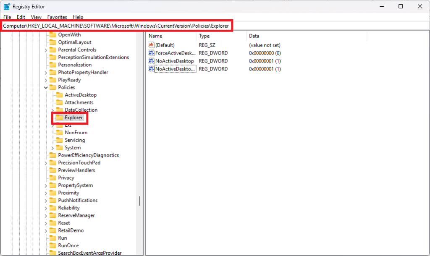430x256 pixels.
Task: Click the Servicing folder icon
Action: click(x=59, y=140)
